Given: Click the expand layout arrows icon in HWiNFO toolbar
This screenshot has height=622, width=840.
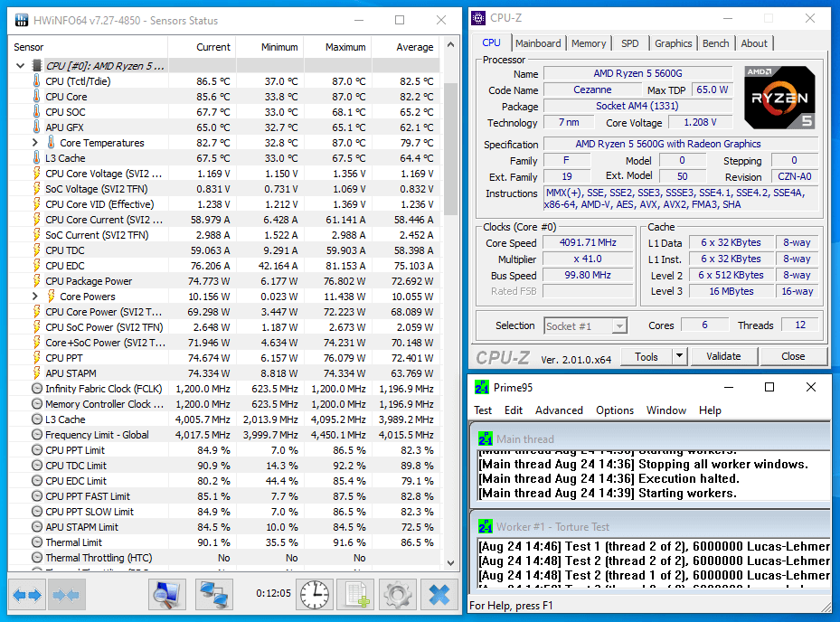Looking at the screenshot, I should [x=27, y=595].
